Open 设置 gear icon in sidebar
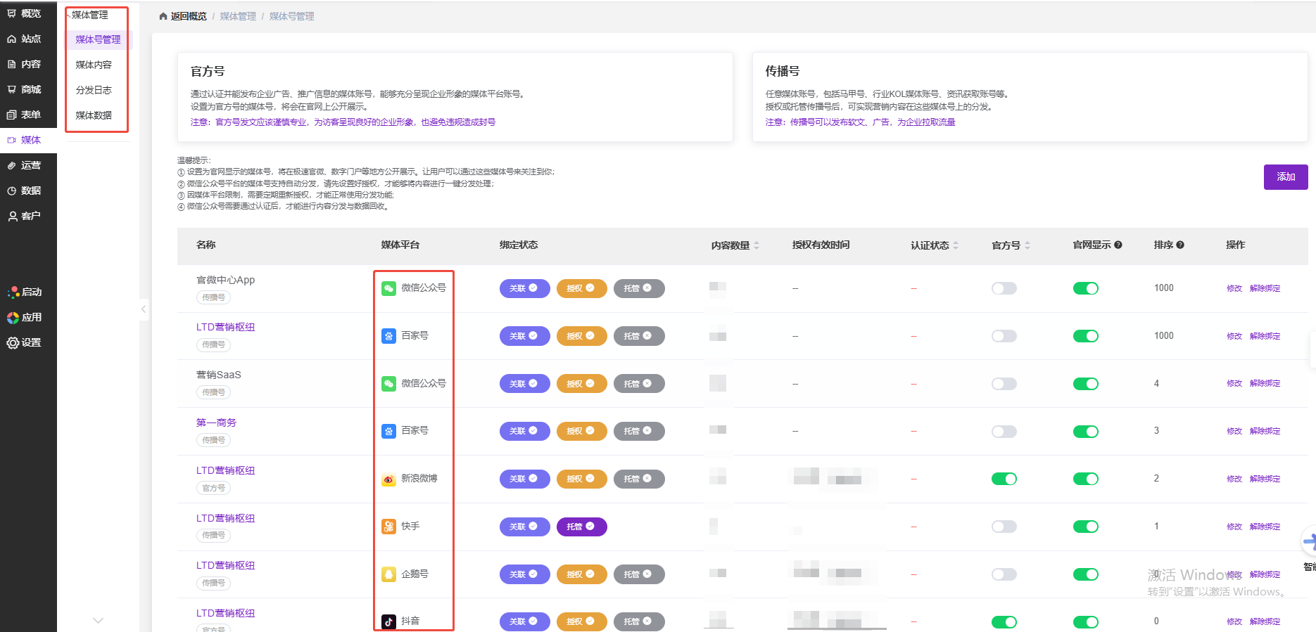This screenshot has height=632, width=1316. point(13,343)
